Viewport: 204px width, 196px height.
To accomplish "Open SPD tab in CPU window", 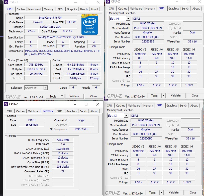I will tap(60, 9).
